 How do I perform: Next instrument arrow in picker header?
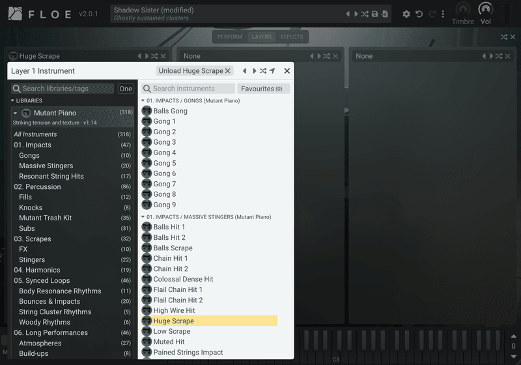point(254,71)
